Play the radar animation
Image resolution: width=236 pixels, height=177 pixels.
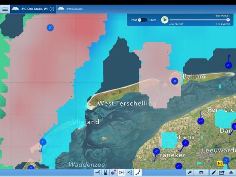(165, 20)
